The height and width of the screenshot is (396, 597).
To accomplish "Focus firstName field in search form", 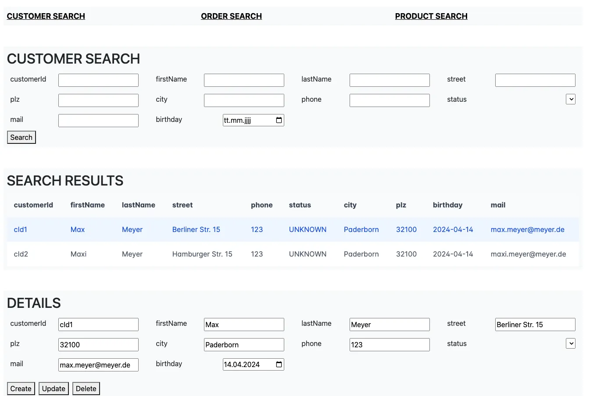I will click(x=244, y=80).
